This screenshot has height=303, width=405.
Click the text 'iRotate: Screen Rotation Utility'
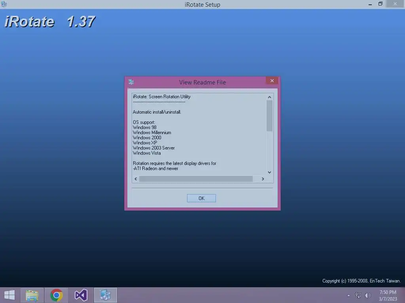[162, 97]
